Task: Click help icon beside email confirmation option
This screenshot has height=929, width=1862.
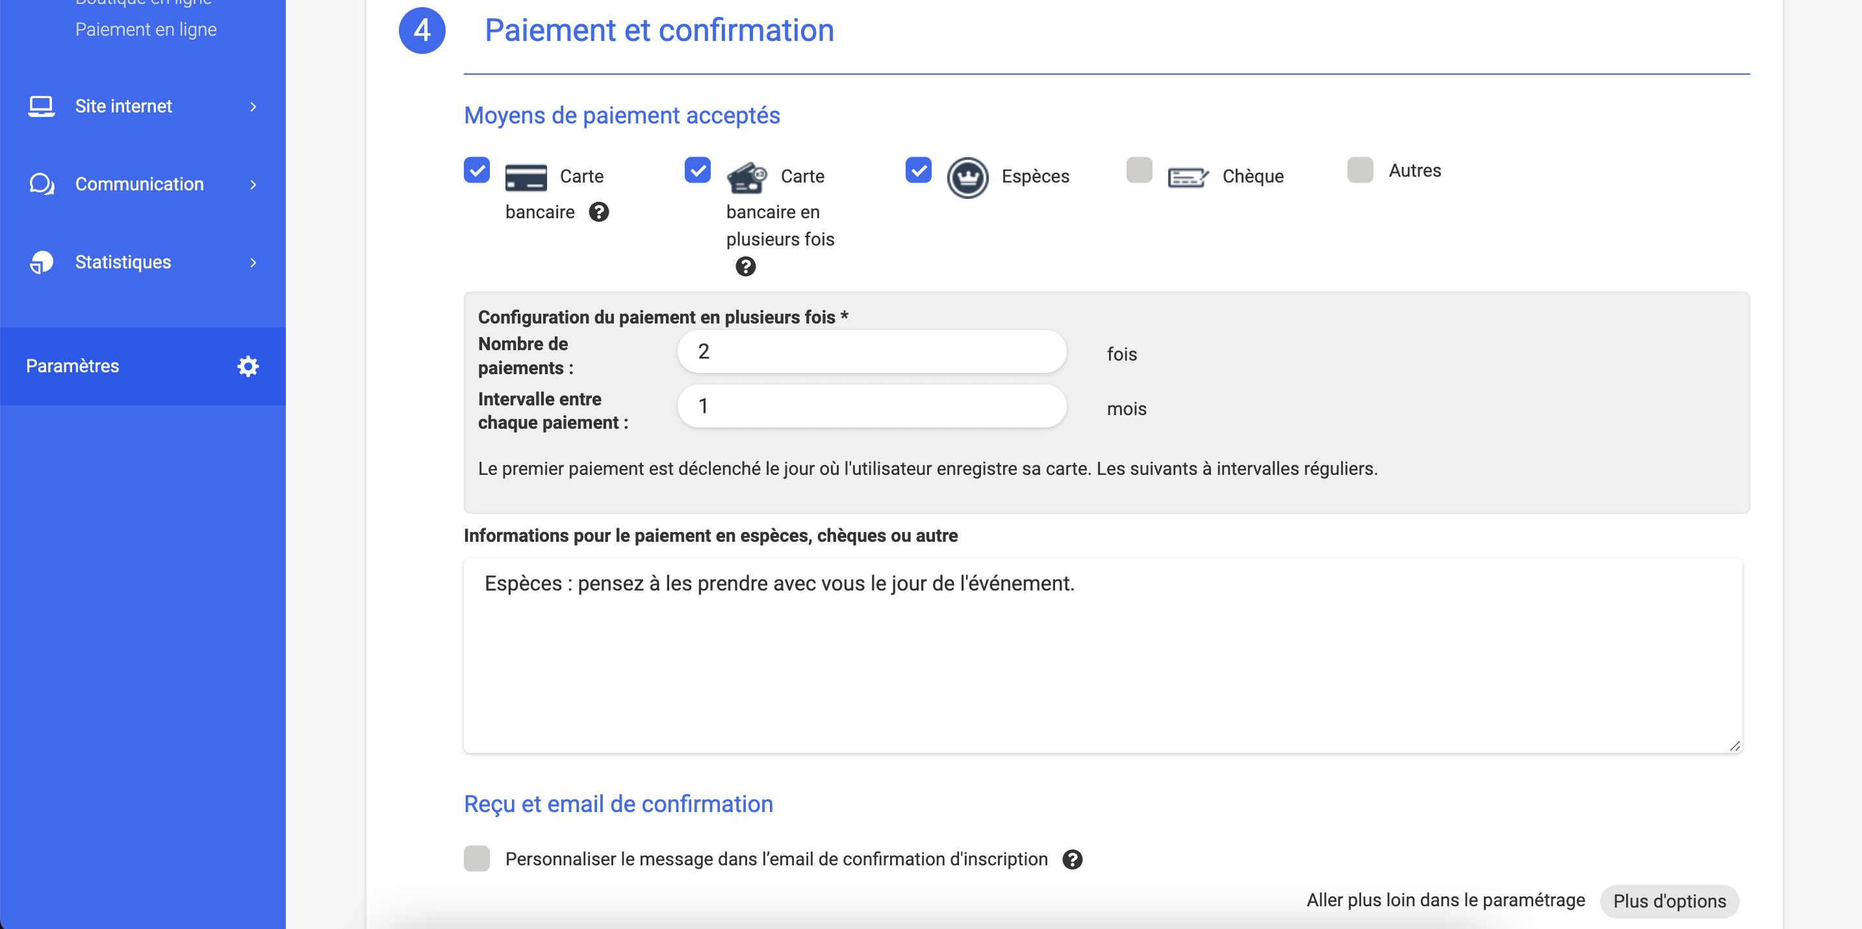Action: click(x=1072, y=859)
